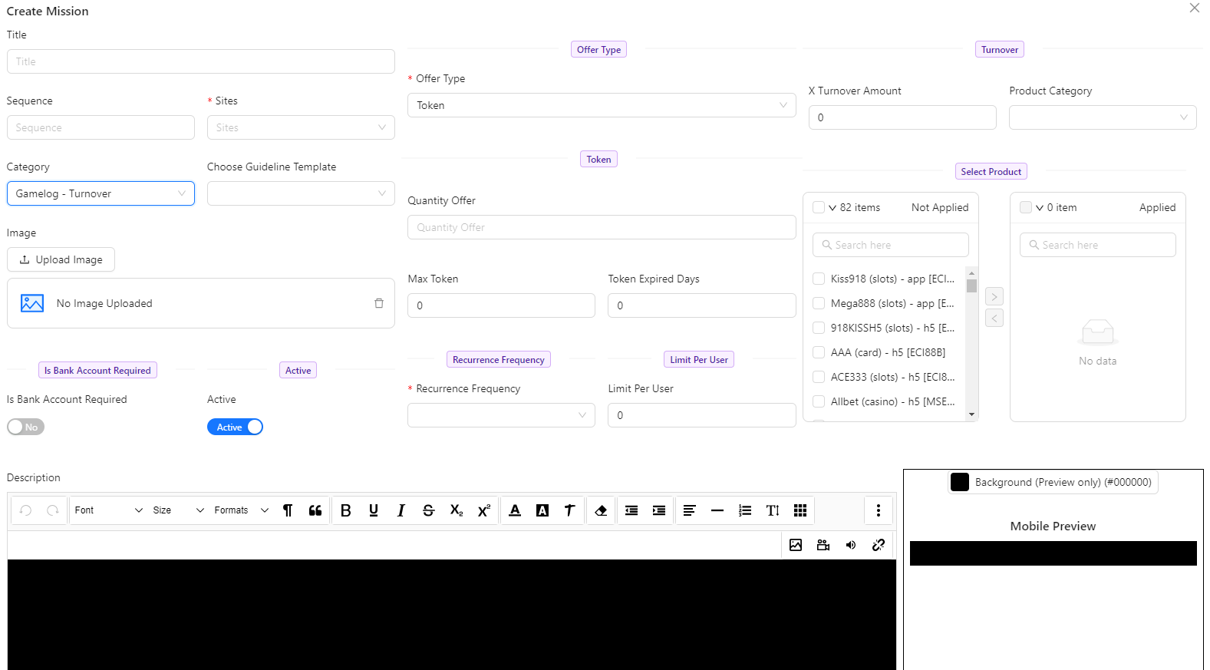This screenshot has width=1210, height=670.
Task: Open Offer Type dropdown showing Token
Action: (x=602, y=105)
